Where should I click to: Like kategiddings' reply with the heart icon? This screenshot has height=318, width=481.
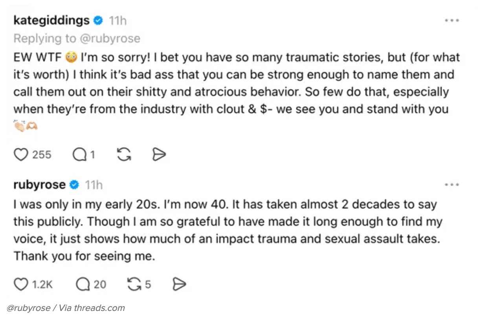pyautogui.click(x=20, y=155)
